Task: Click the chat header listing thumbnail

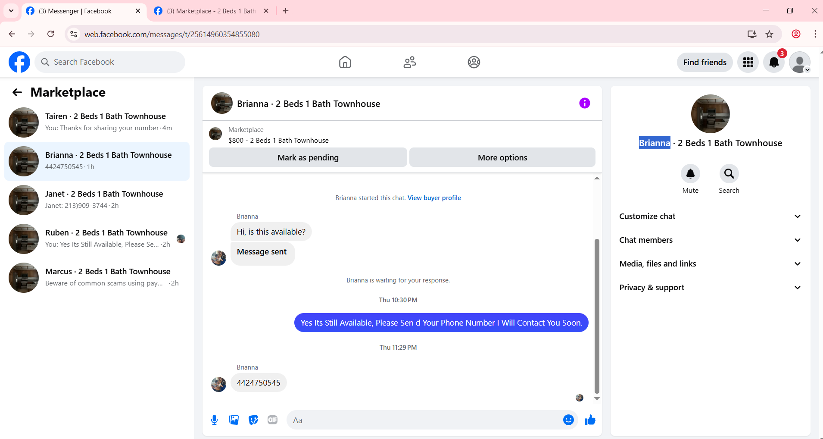Action: coord(221,103)
